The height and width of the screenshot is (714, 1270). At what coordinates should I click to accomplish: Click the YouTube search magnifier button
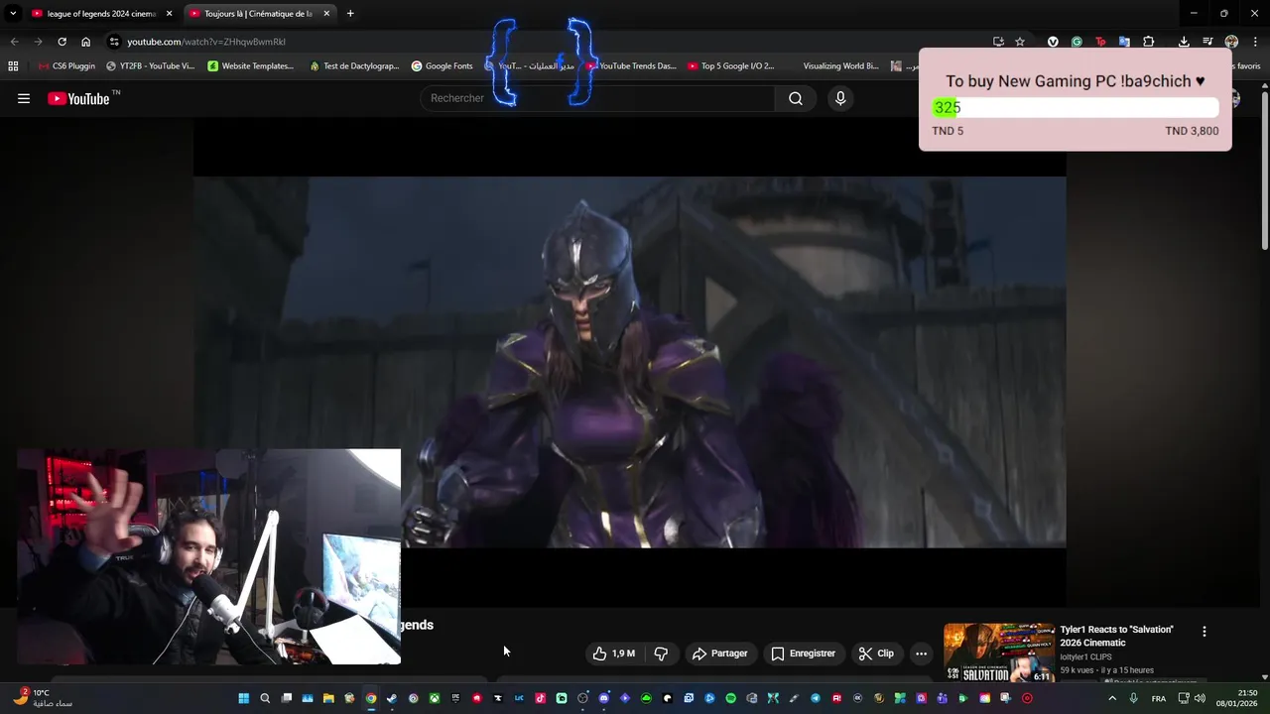pyautogui.click(x=796, y=98)
